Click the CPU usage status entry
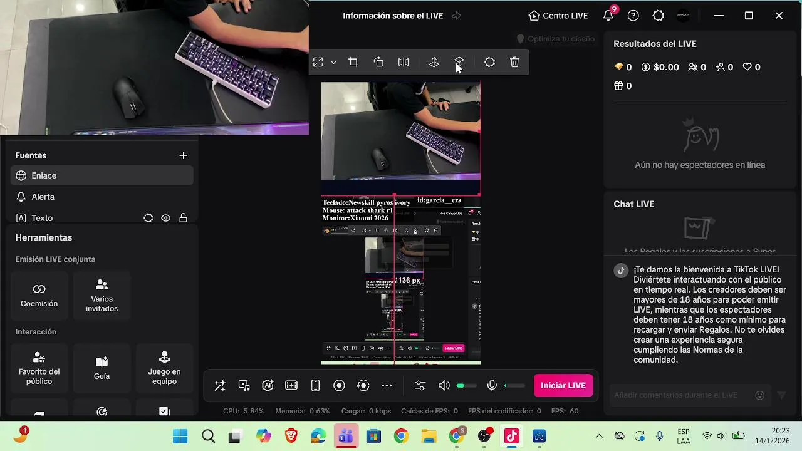 point(244,411)
